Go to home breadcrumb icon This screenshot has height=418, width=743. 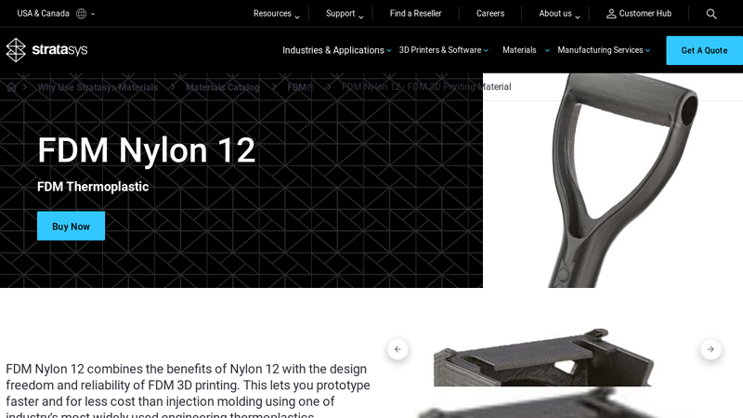11,87
